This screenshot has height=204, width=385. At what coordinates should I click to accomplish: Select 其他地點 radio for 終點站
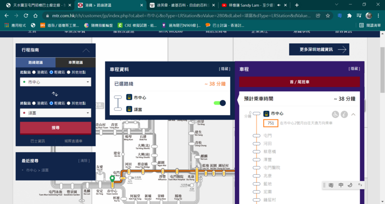[x=68, y=103]
